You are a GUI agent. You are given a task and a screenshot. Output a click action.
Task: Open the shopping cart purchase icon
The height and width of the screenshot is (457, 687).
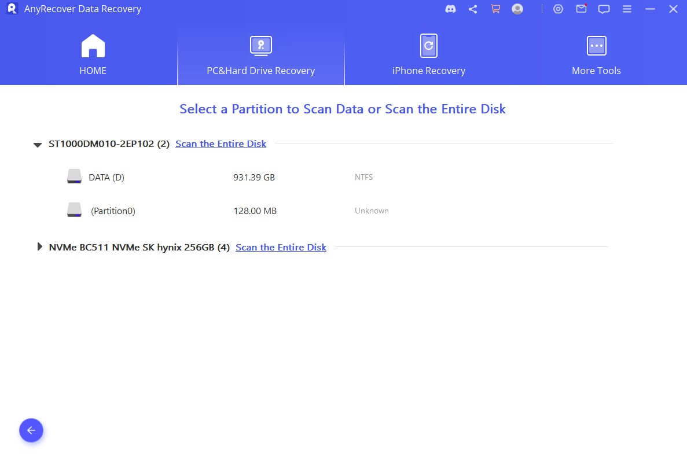pyautogui.click(x=495, y=9)
